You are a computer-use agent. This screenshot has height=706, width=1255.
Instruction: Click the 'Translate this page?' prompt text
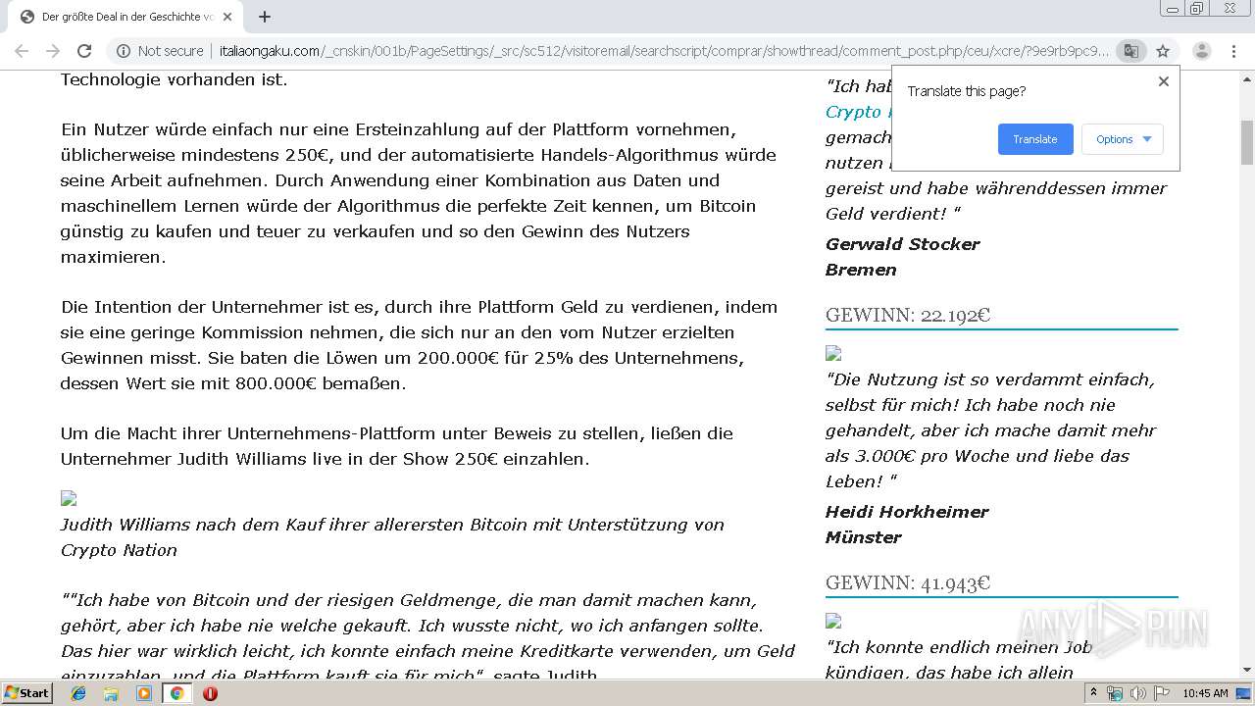tap(967, 91)
